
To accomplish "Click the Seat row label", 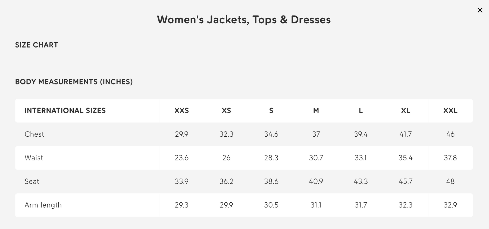I will coord(32,181).
